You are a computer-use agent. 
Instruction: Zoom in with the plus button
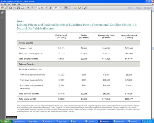click(51, 8)
